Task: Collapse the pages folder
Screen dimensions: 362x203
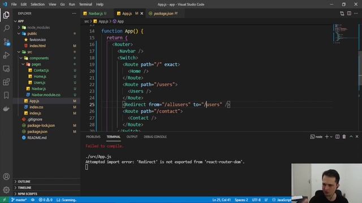Action: point(23,64)
